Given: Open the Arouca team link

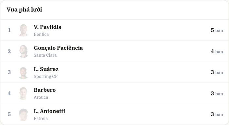Looking at the screenshot, I should tap(41, 97).
